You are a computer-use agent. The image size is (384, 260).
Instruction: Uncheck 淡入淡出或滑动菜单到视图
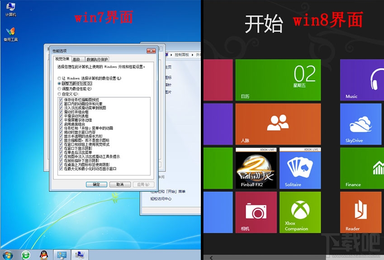coord(61,108)
